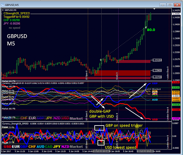
Task: Click Market in the strength panel legend
Action: click(x=76, y=119)
